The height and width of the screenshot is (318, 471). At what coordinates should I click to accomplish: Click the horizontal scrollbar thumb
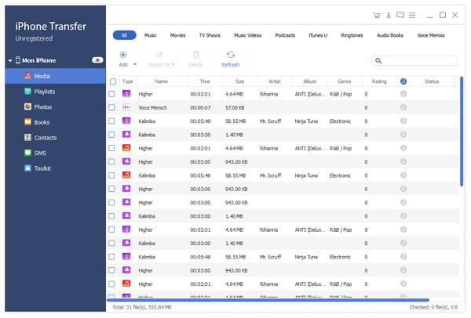(x=268, y=300)
